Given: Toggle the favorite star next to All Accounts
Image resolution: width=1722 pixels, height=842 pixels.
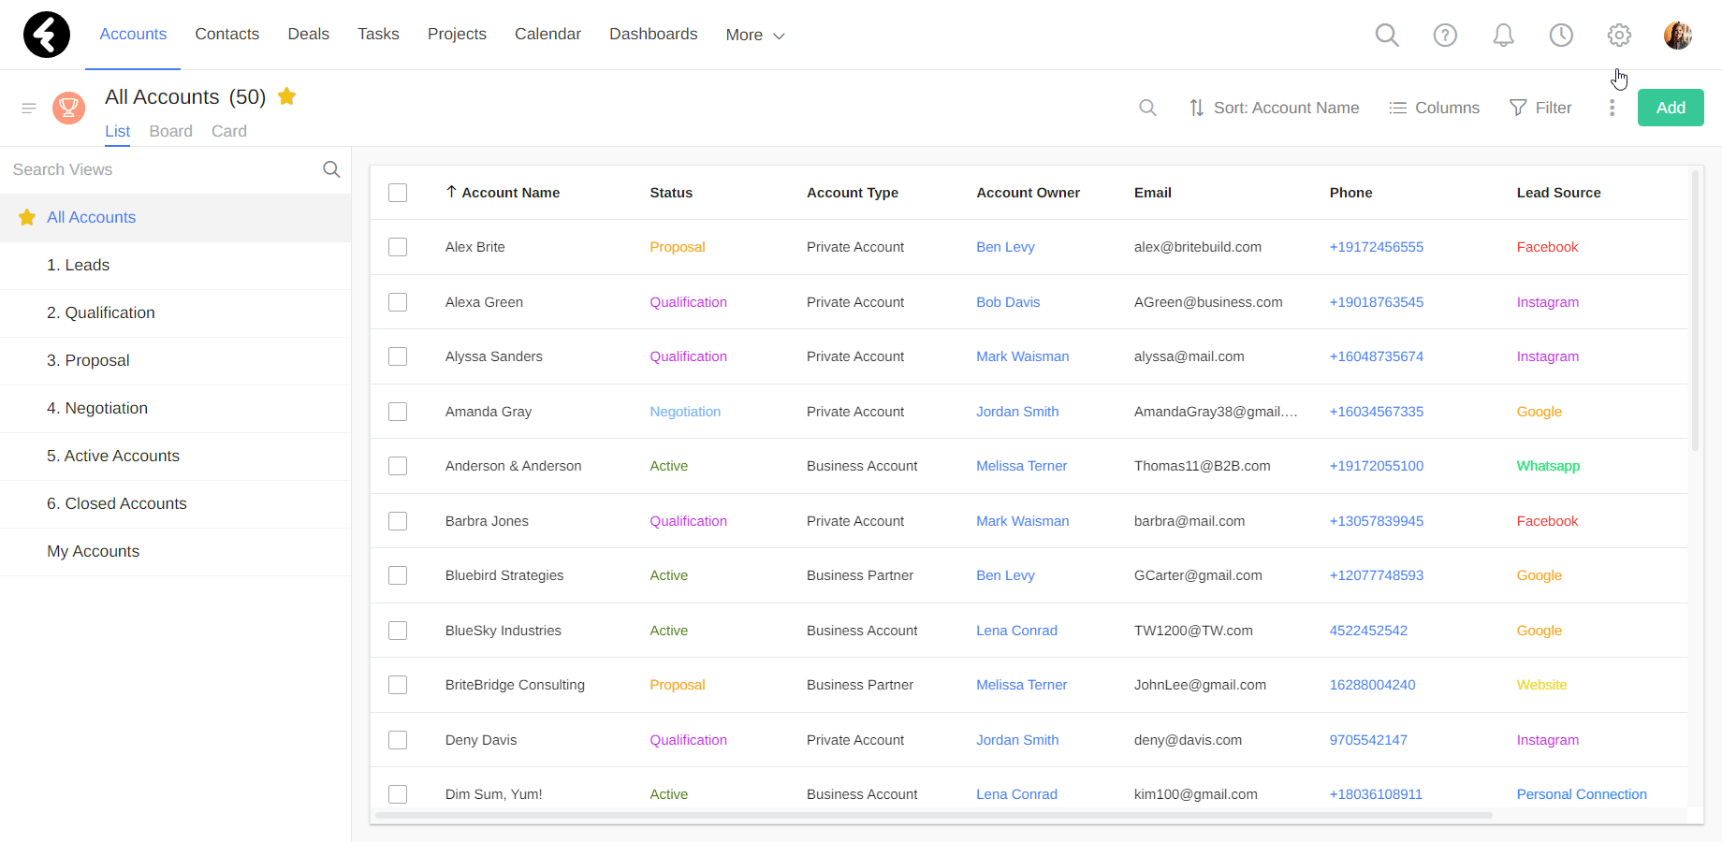Looking at the screenshot, I should [x=287, y=96].
